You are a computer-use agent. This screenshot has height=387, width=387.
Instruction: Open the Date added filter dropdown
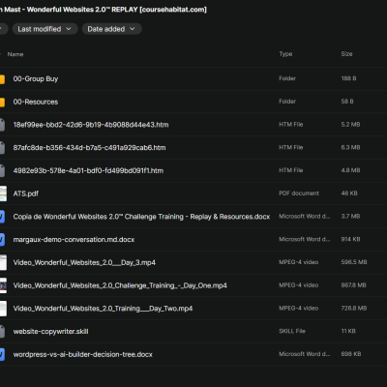click(x=111, y=29)
